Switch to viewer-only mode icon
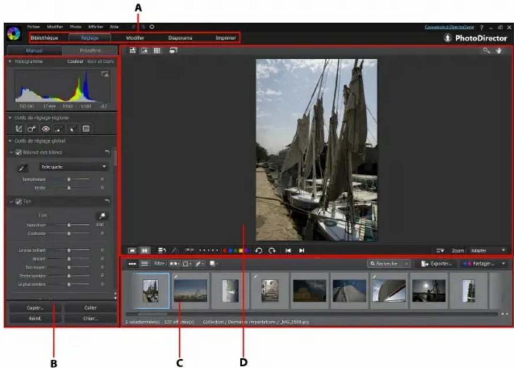Image resolution: width=514 pixels, height=368 pixels. [x=144, y=51]
